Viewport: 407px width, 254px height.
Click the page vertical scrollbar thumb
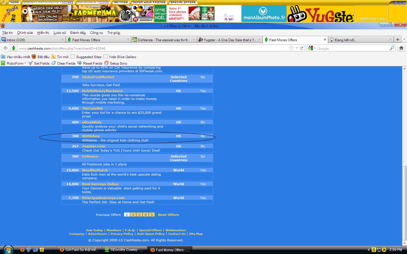click(x=404, y=203)
